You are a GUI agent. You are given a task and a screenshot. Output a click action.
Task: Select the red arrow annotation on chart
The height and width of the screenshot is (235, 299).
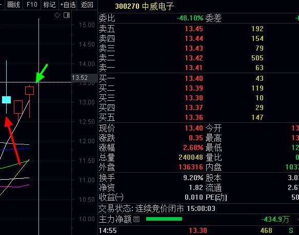pyautogui.click(x=12, y=140)
